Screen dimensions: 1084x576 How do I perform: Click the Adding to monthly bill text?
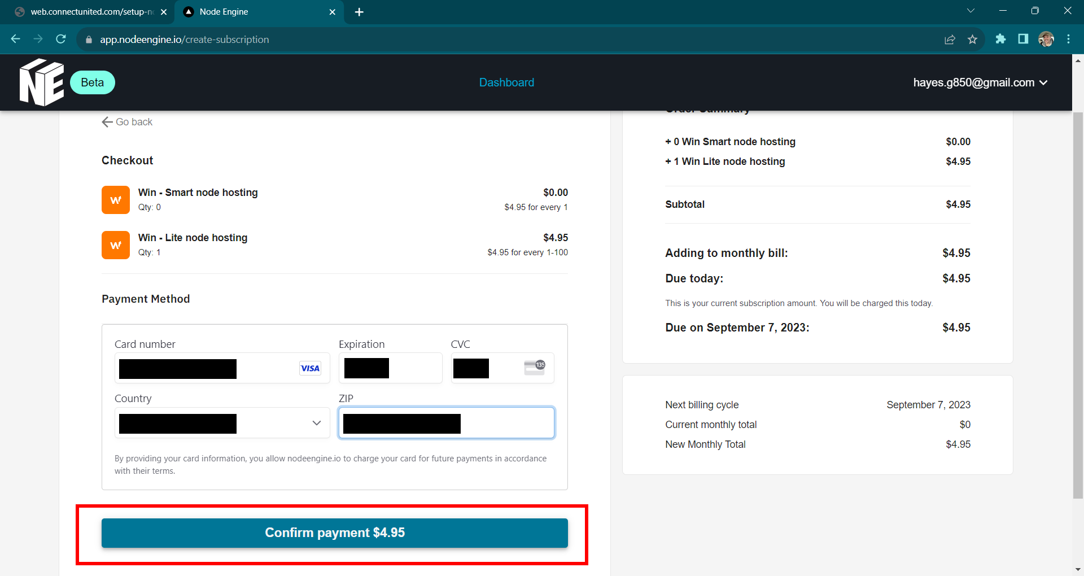(727, 253)
